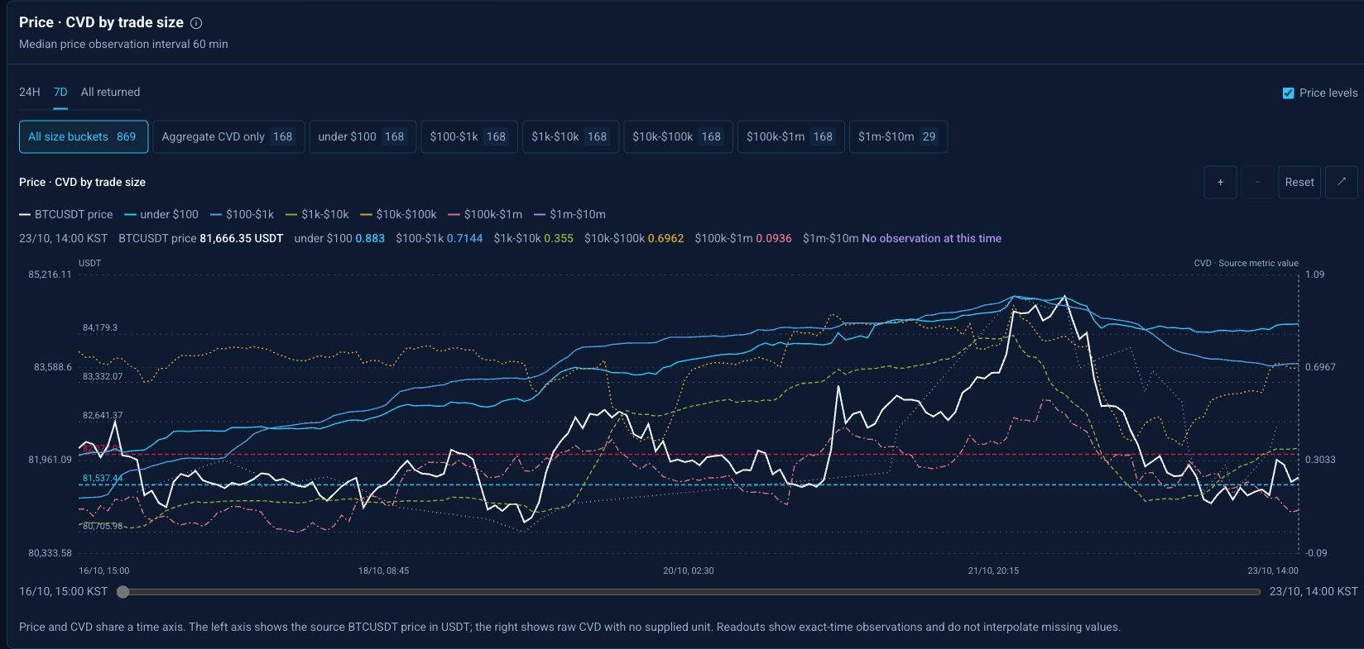Toggle under $100 series in legend
The height and width of the screenshot is (649, 1364).
pos(161,214)
